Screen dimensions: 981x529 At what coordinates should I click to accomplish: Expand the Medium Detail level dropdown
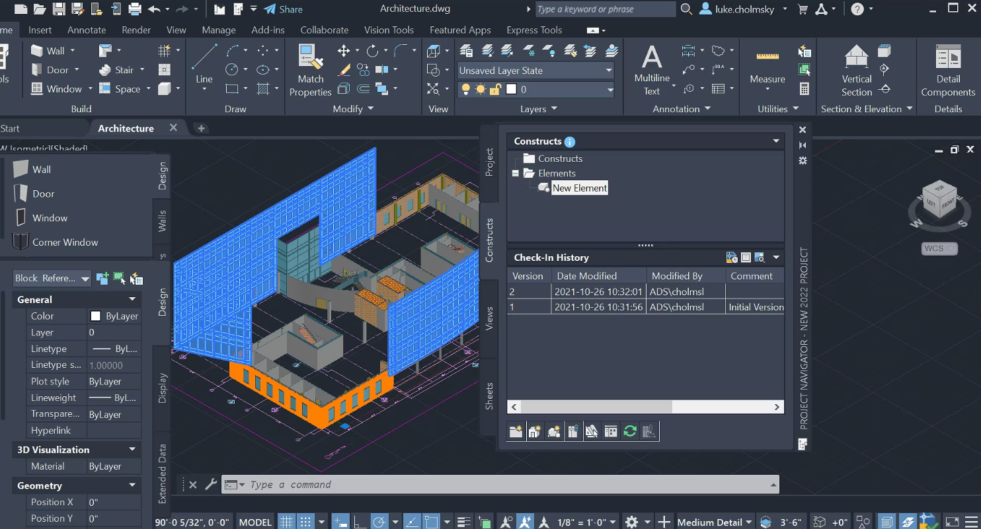click(x=749, y=522)
